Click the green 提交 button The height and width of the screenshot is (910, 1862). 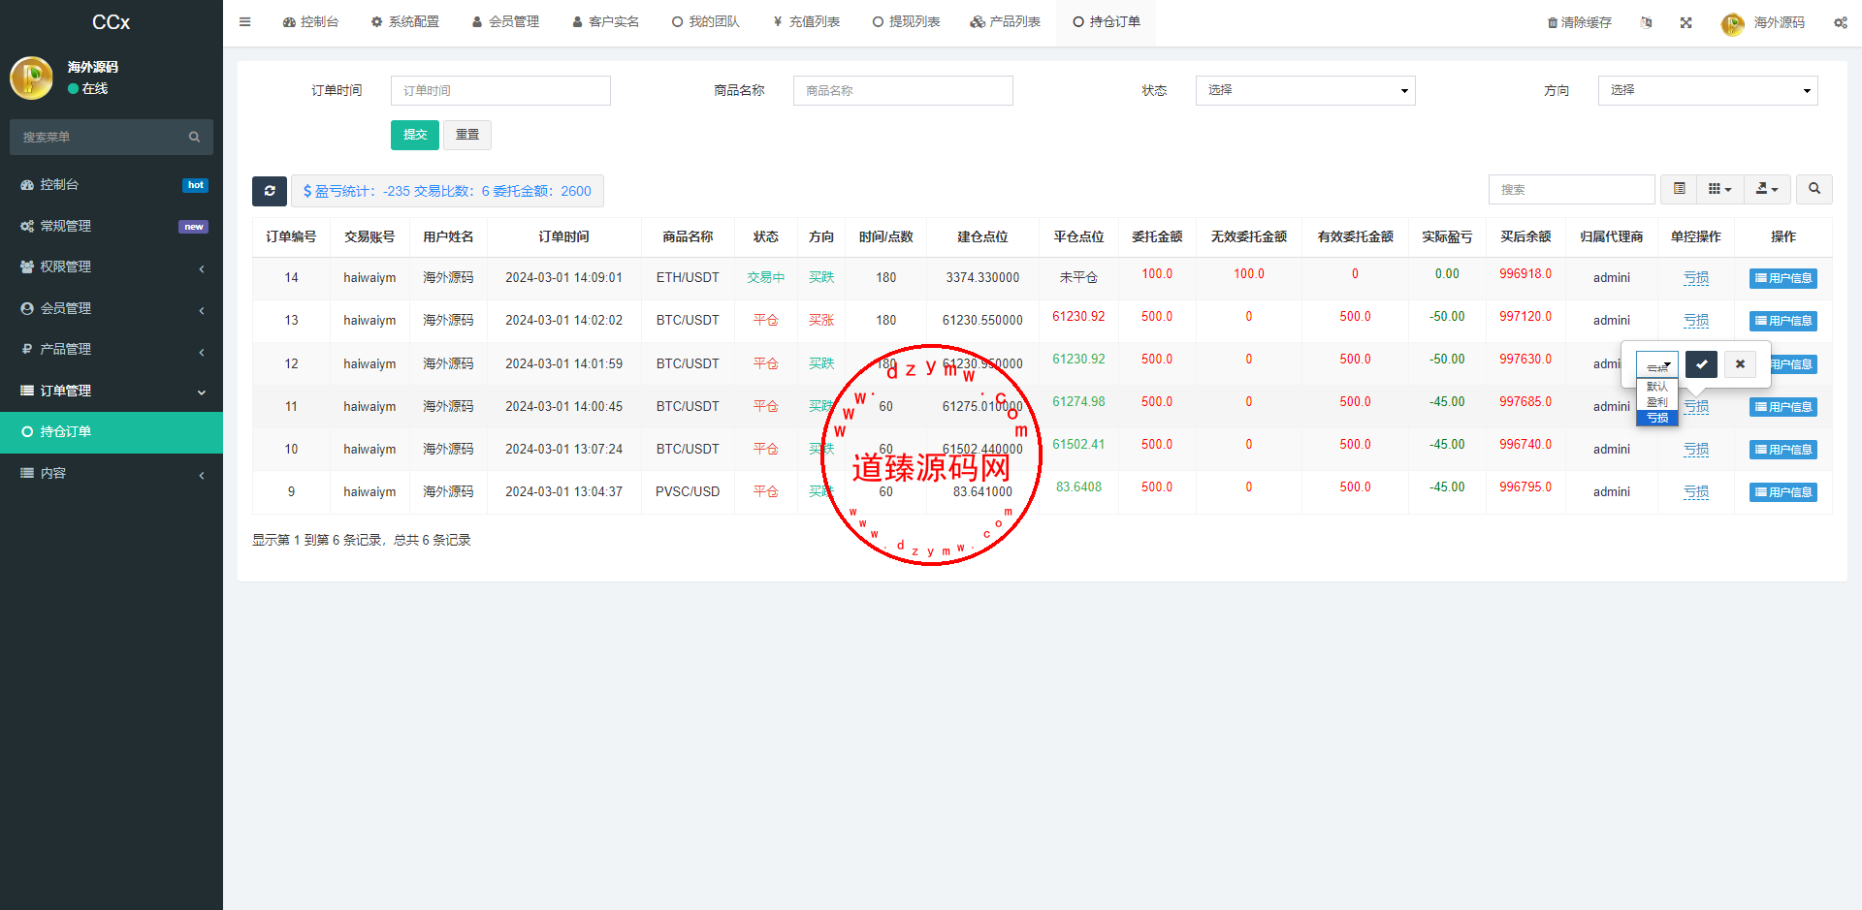pyautogui.click(x=415, y=135)
